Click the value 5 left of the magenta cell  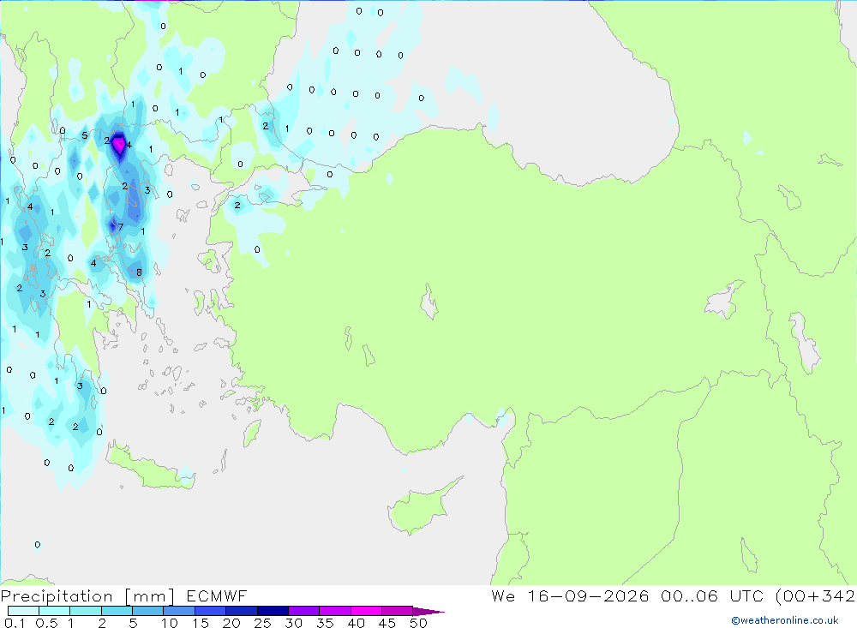coord(84,135)
